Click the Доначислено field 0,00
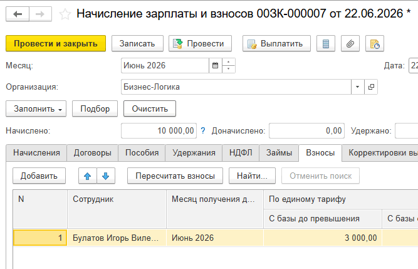The height and width of the screenshot is (269, 418). click(x=306, y=130)
